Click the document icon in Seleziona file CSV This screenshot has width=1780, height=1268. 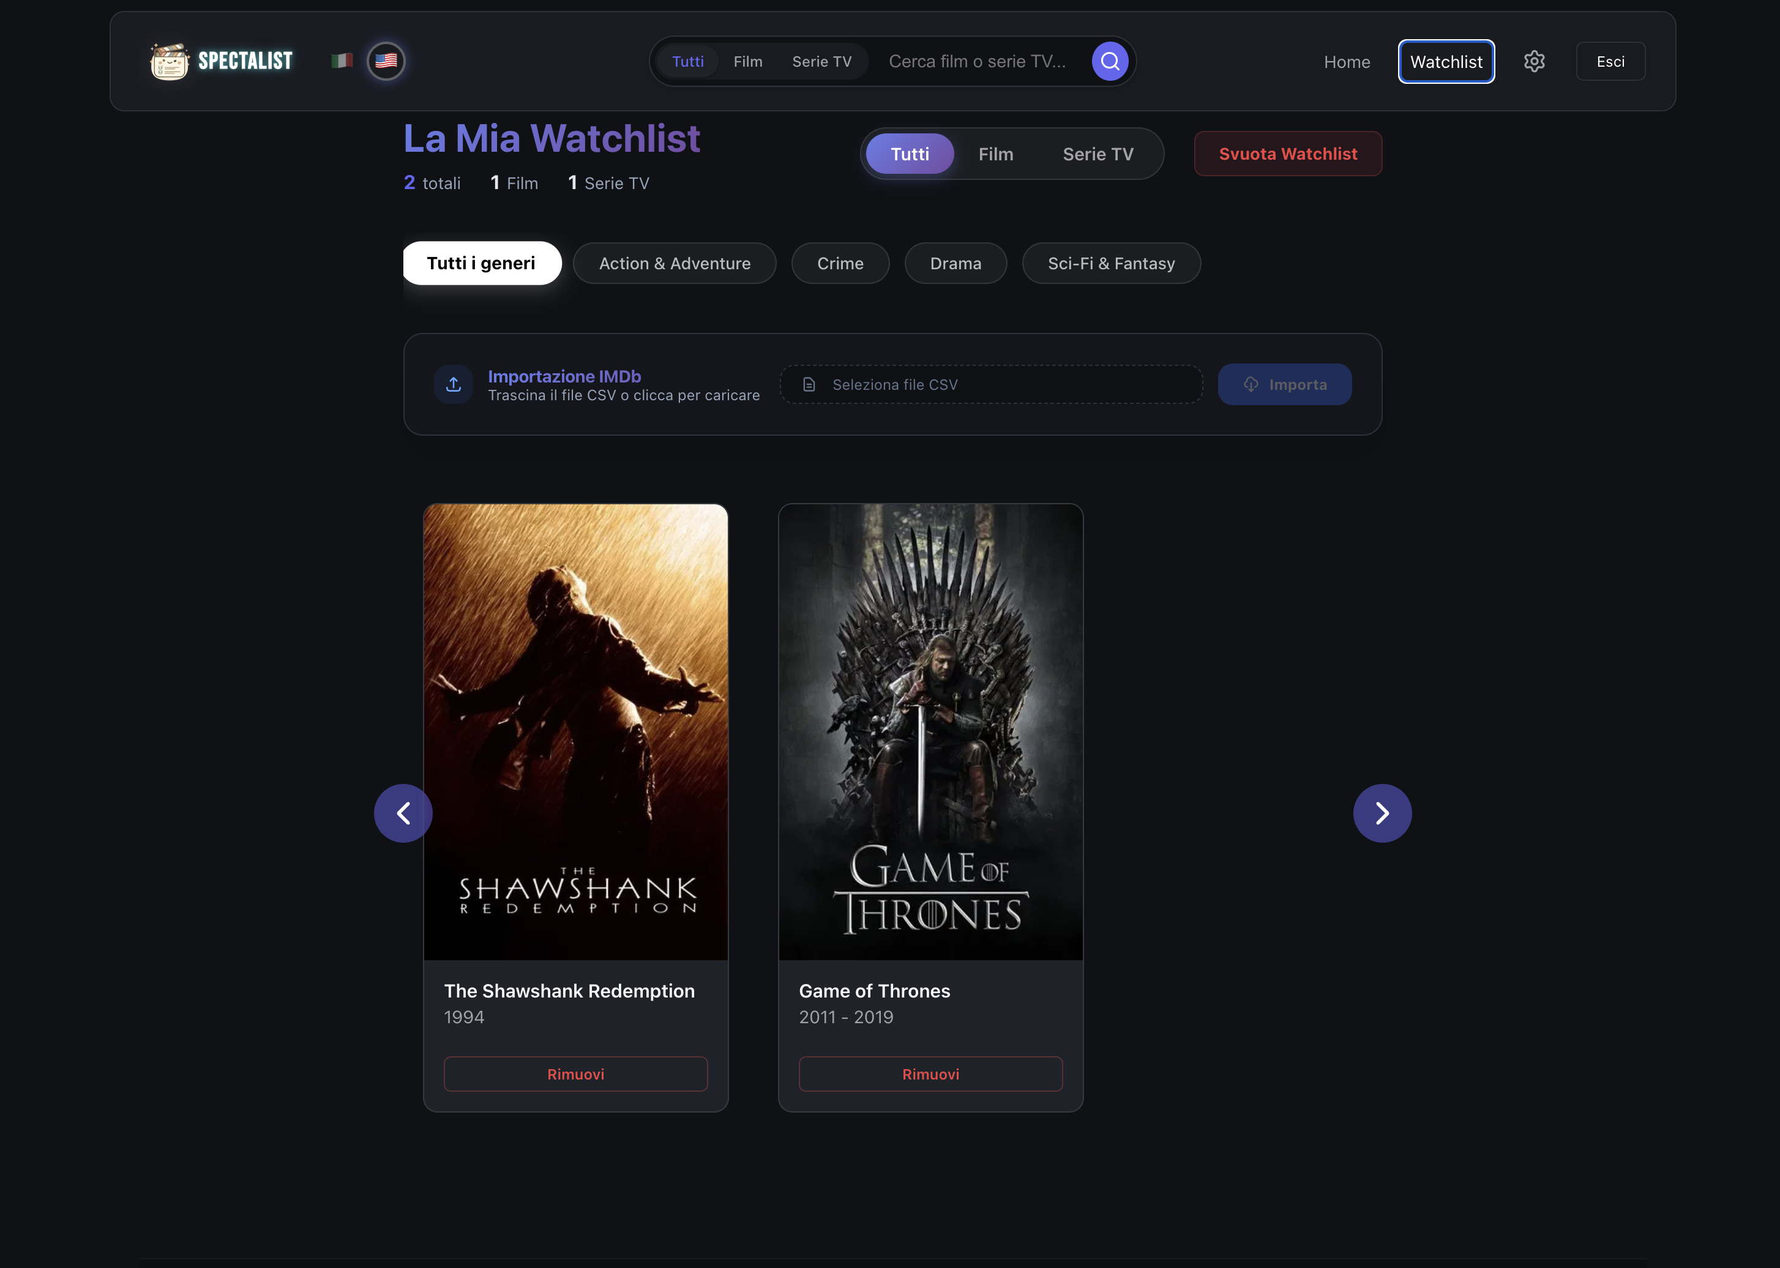(809, 384)
